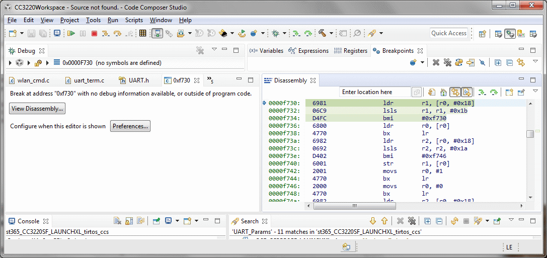Screen dimensions: 547x258
Task: Click the Search magnifier toolbar icon
Action: pyautogui.click(x=357, y=33)
